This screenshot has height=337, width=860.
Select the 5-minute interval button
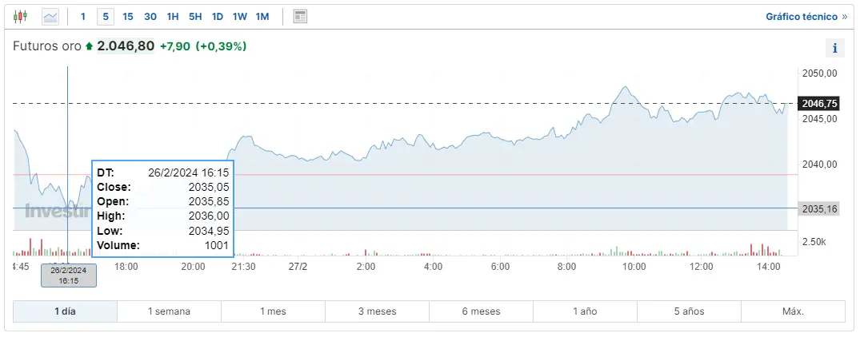click(106, 16)
